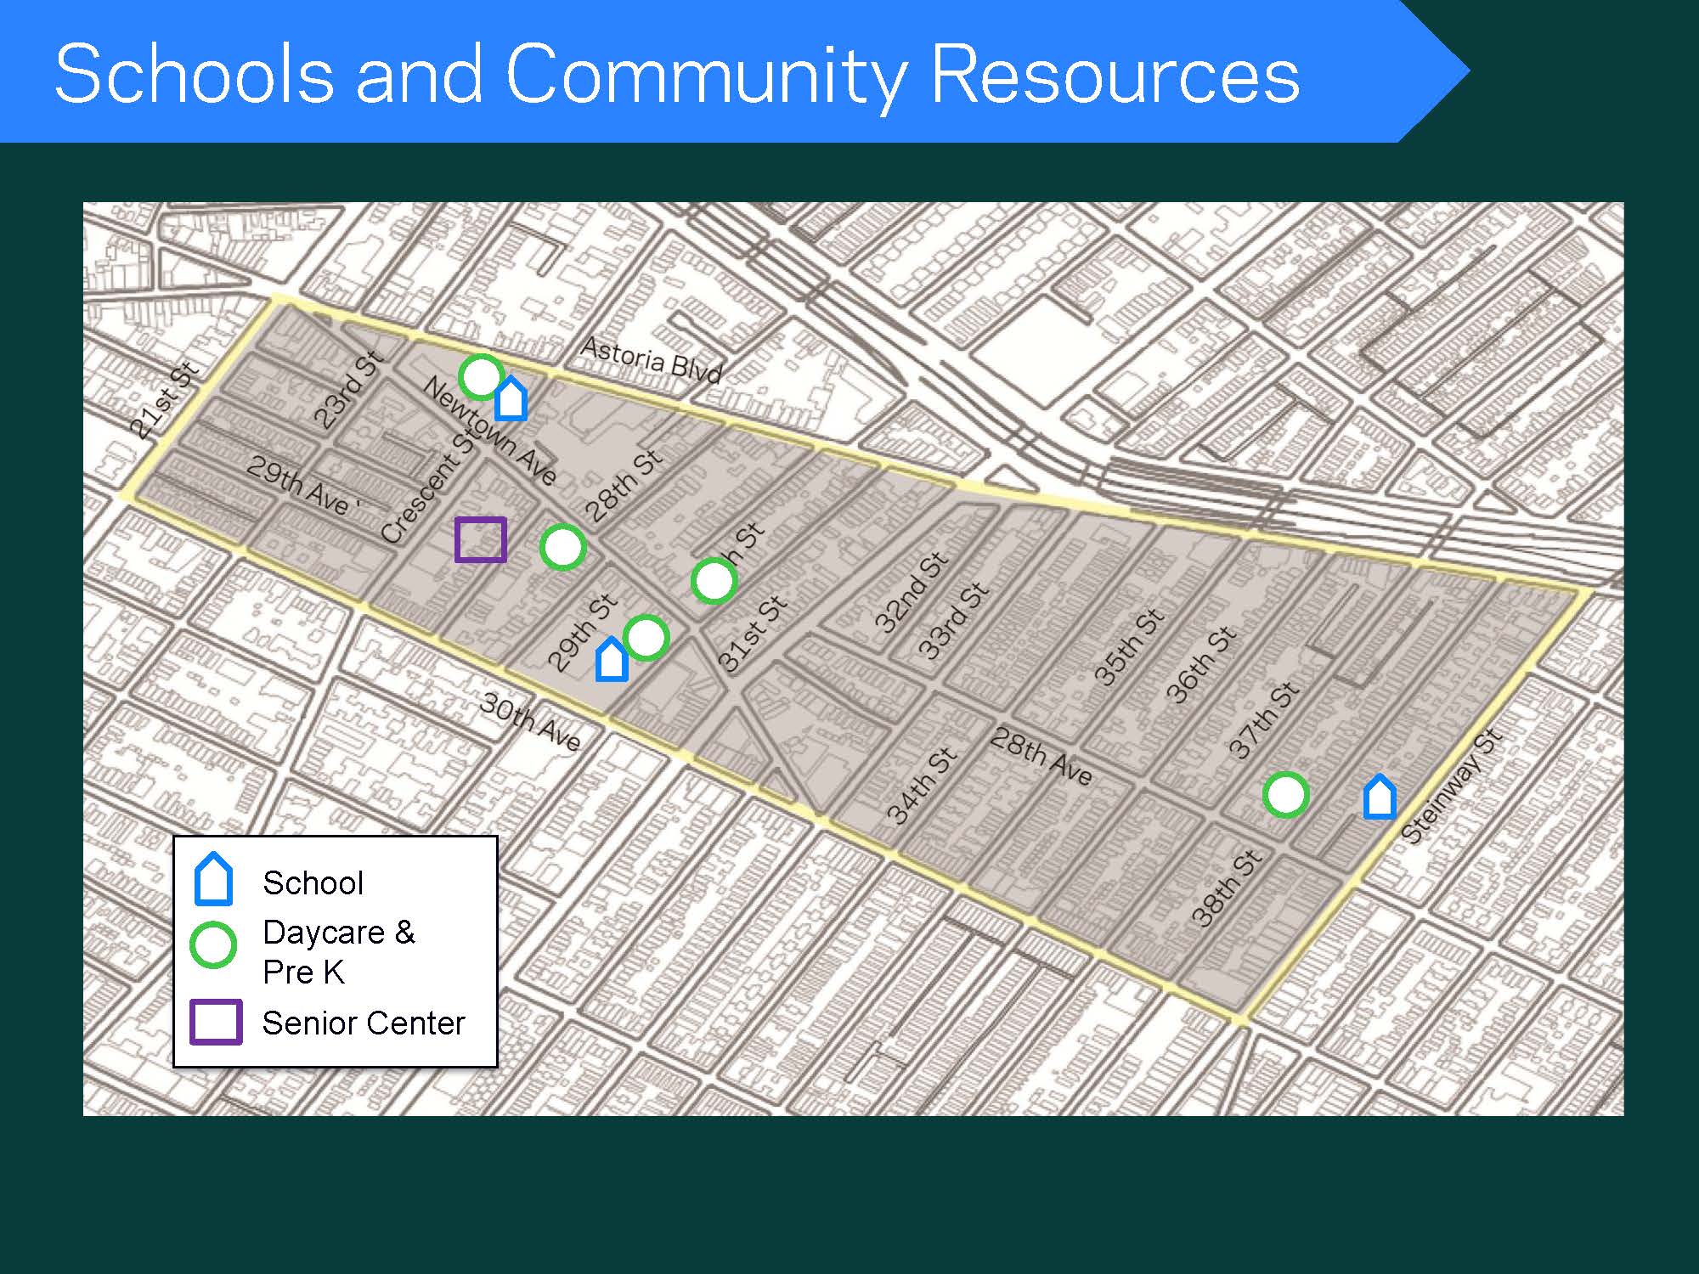This screenshot has height=1274, width=1699.
Task: Click daycare circle next to 29th St school
Action: [646, 637]
